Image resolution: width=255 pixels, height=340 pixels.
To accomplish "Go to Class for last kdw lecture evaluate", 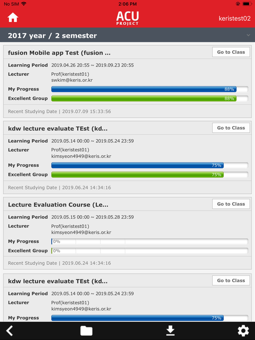I will pyautogui.click(x=231, y=280).
